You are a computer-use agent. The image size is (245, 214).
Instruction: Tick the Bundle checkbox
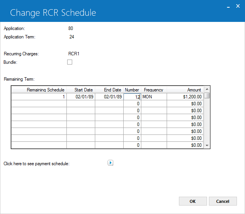70,62
